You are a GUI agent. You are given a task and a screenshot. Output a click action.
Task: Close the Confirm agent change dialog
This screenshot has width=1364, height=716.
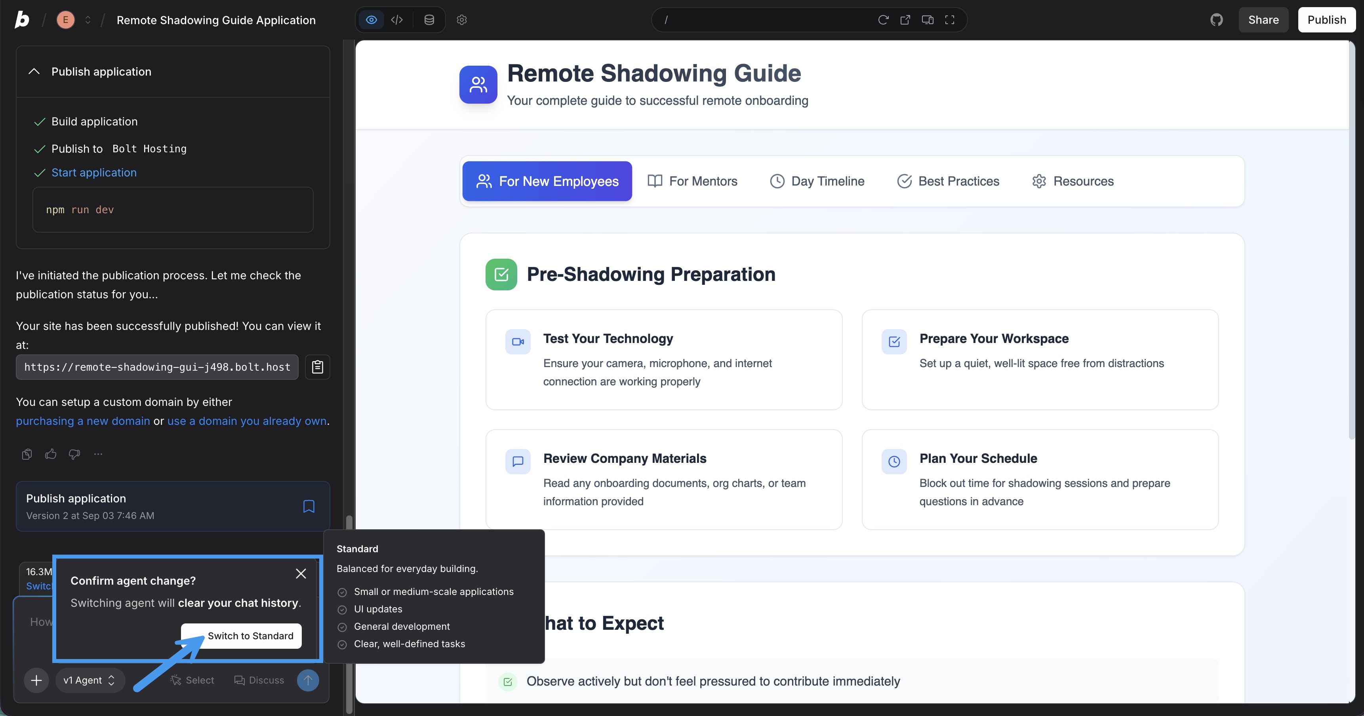pos(301,573)
